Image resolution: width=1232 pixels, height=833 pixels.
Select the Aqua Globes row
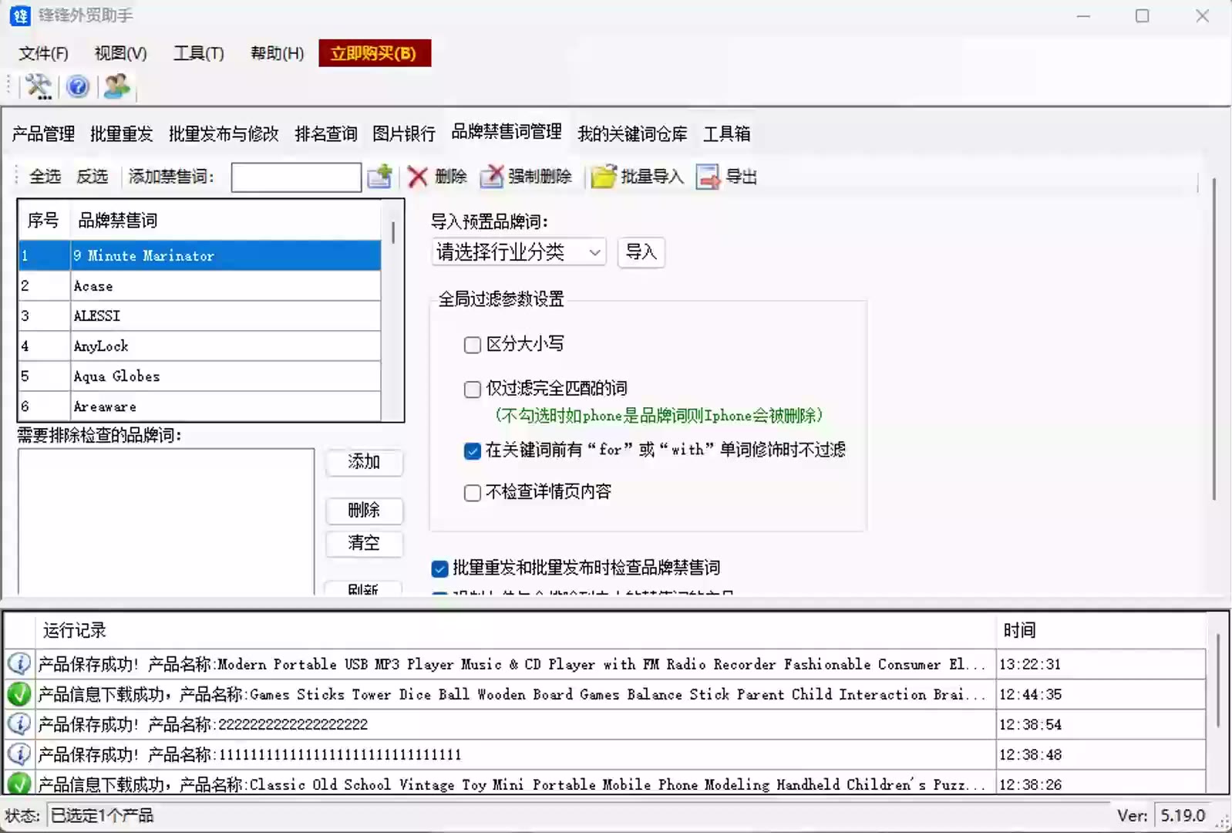click(x=200, y=376)
